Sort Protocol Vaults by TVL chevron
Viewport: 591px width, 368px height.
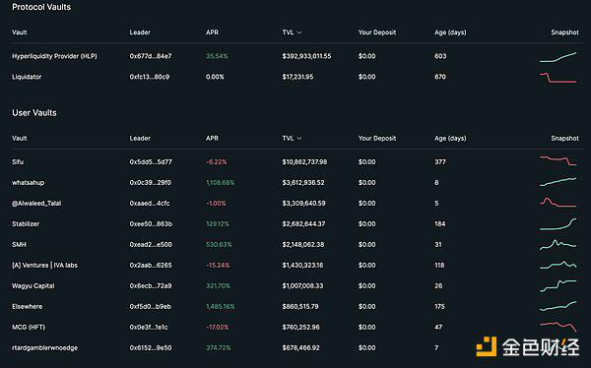click(299, 32)
